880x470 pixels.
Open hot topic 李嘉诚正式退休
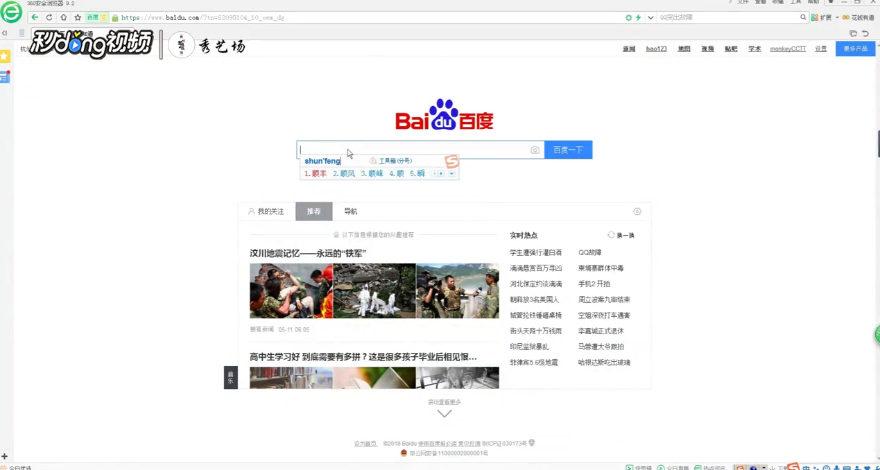[601, 331]
